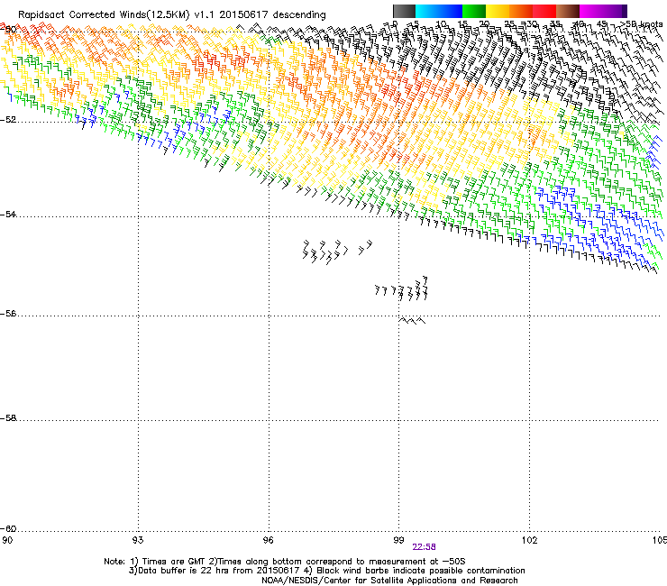Select the gray 0-5 knots legend swatch
This screenshot has height=586, width=667.
coord(404,11)
